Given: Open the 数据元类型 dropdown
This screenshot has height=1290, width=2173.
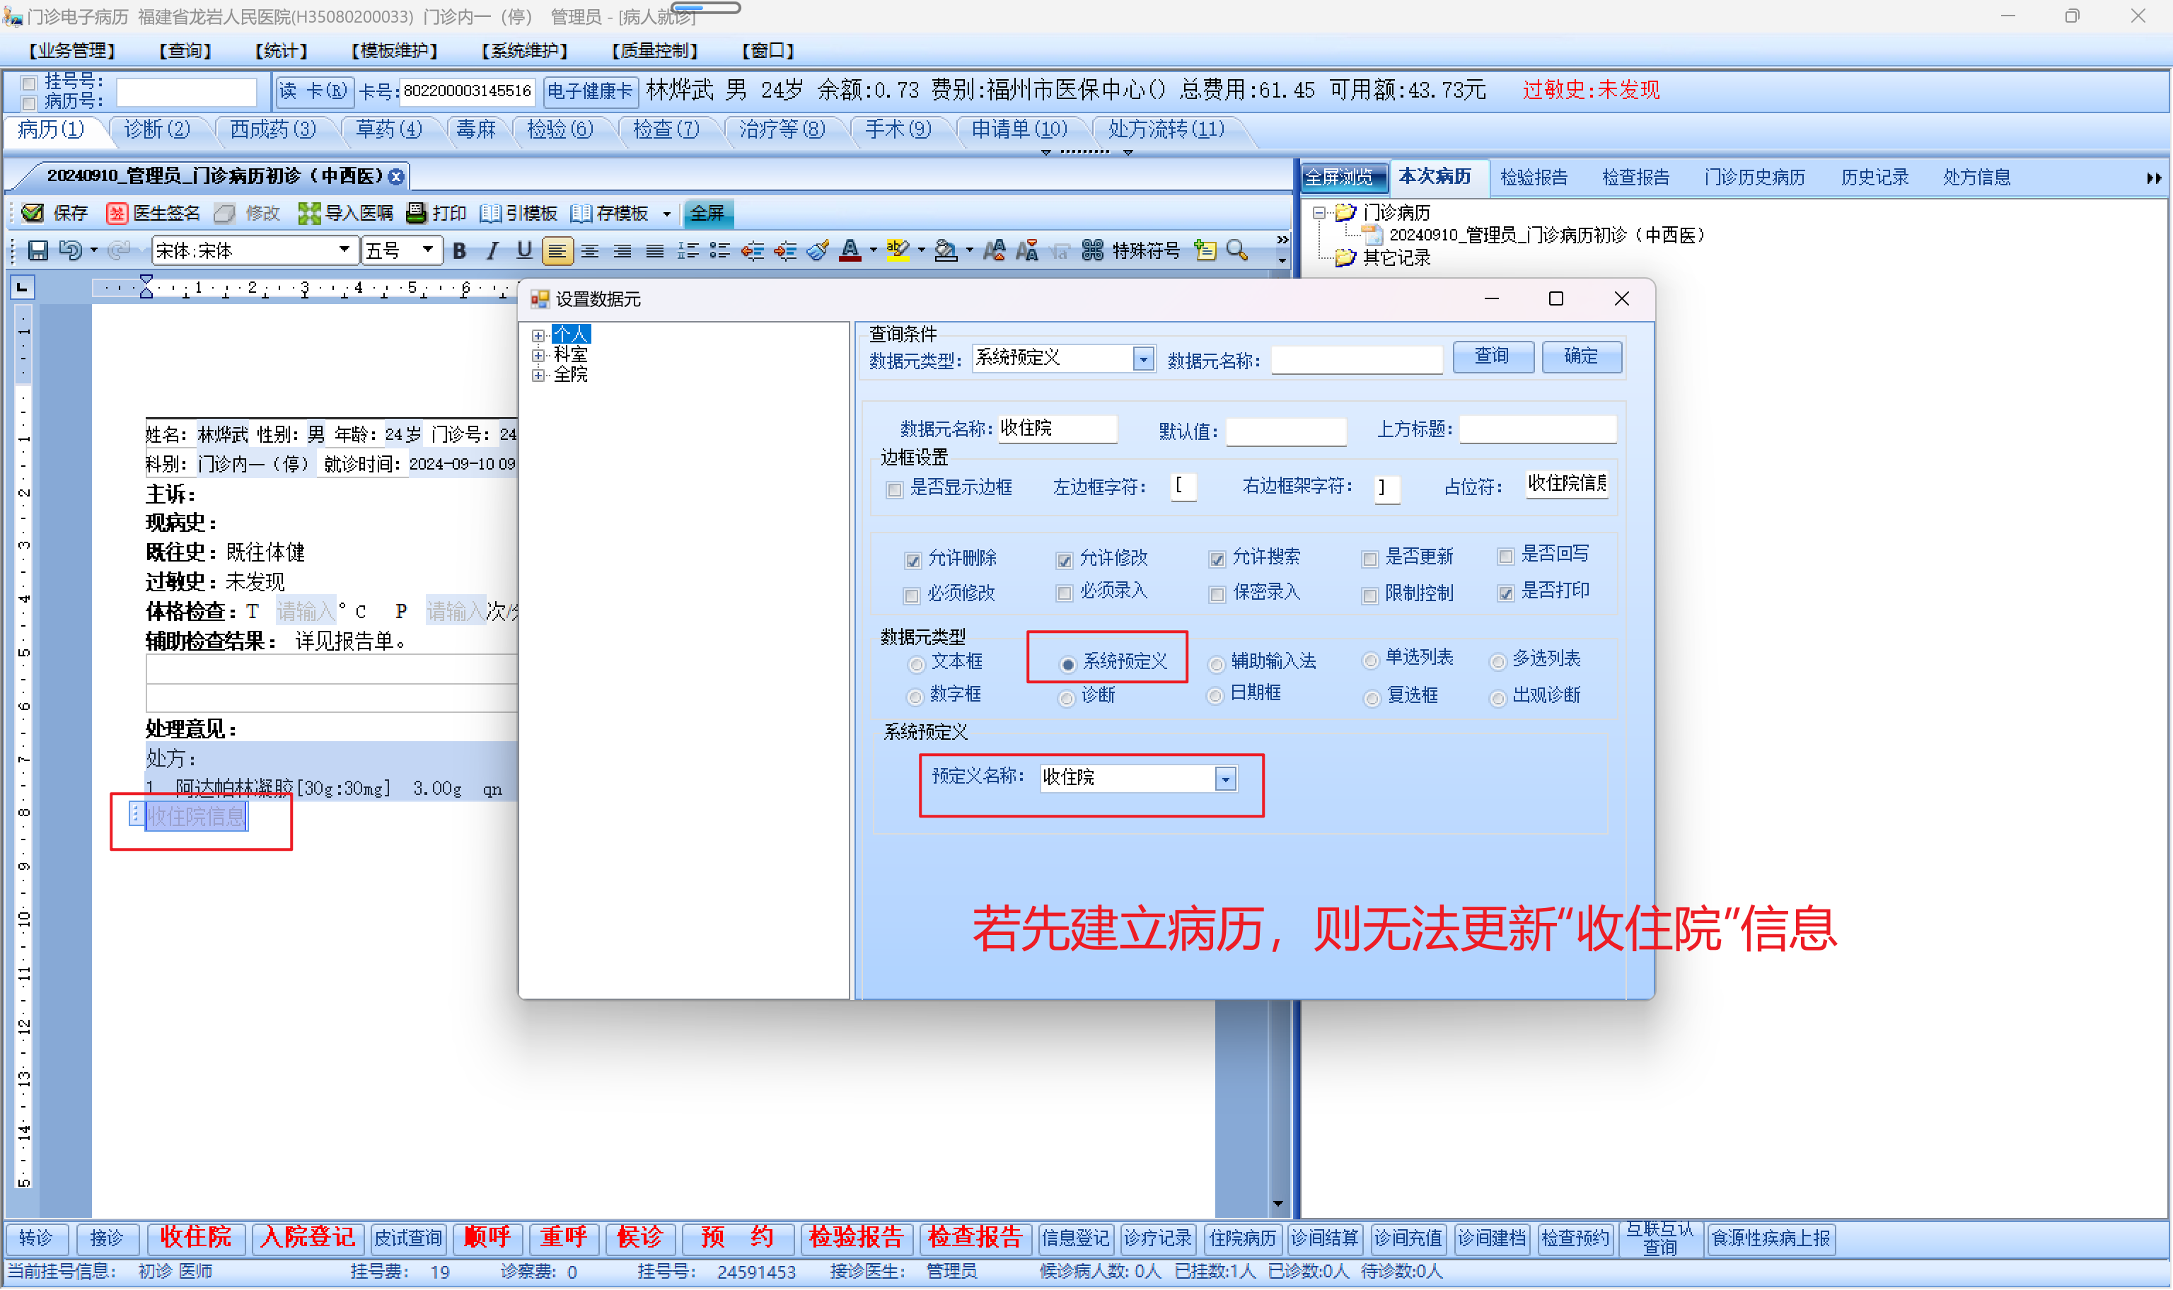Looking at the screenshot, I should click(x=1144, y=358).
